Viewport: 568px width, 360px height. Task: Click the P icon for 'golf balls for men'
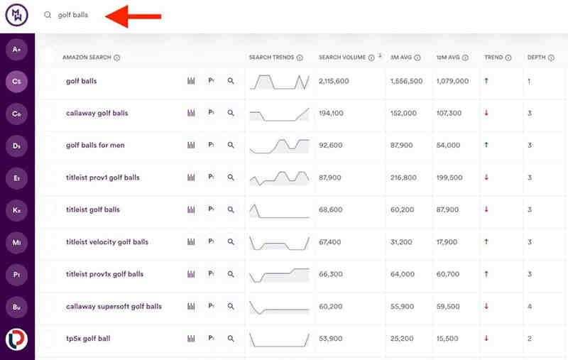(211, 145)
